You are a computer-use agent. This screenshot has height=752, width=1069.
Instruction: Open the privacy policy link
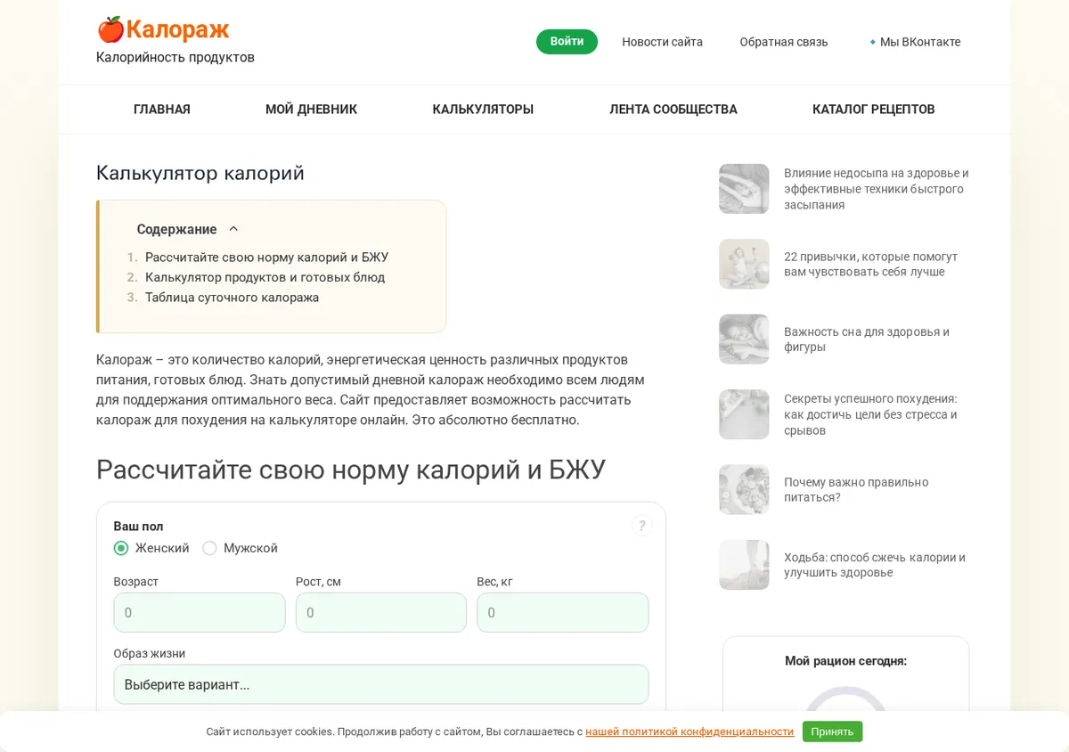pos(690,732)
